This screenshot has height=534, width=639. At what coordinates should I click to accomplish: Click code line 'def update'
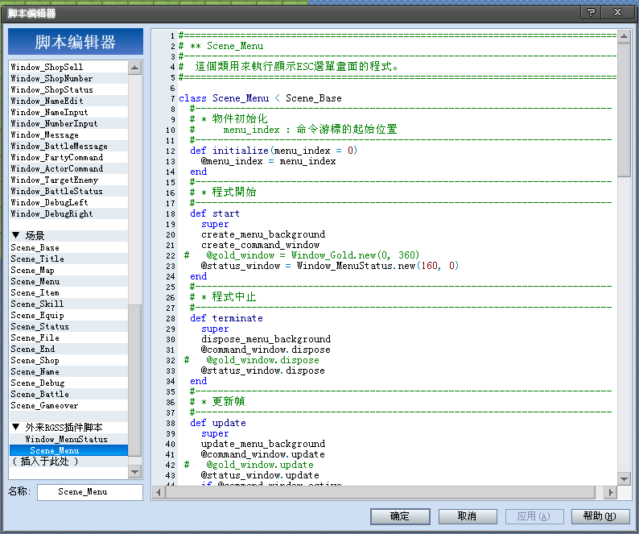click(x=217, y=423)
